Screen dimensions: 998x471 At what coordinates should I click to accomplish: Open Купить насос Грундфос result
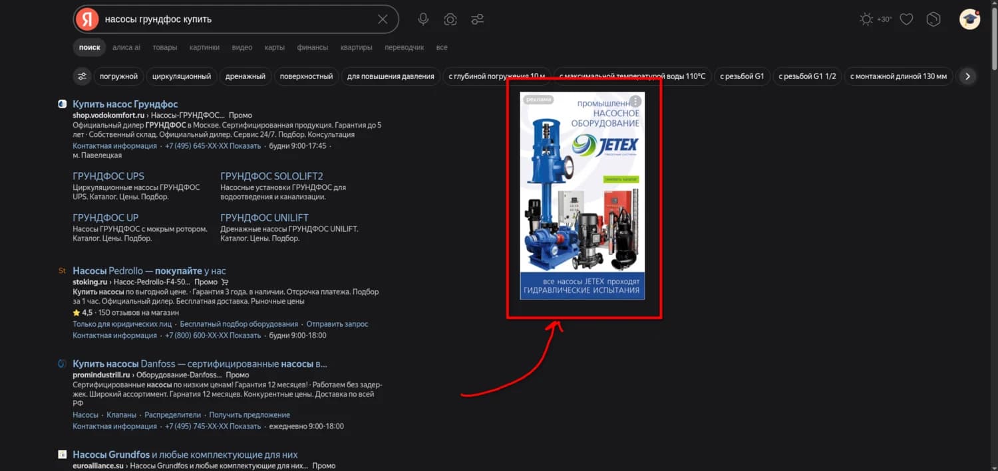point(125,104)
